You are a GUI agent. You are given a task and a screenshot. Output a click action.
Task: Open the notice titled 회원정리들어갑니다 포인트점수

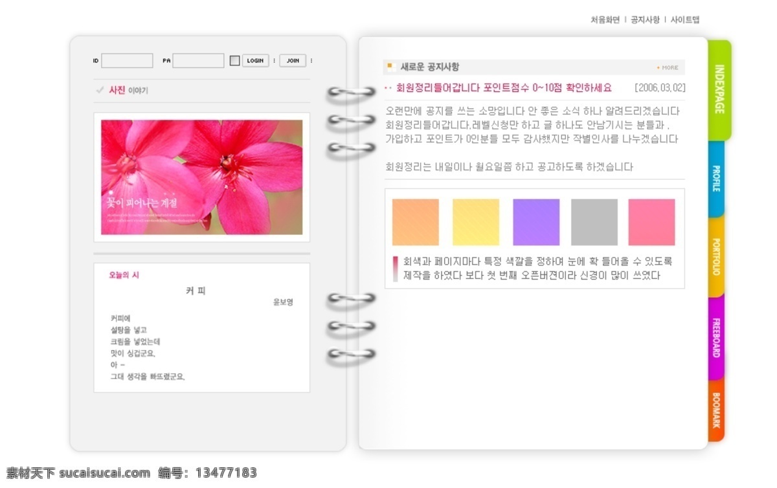504,87
